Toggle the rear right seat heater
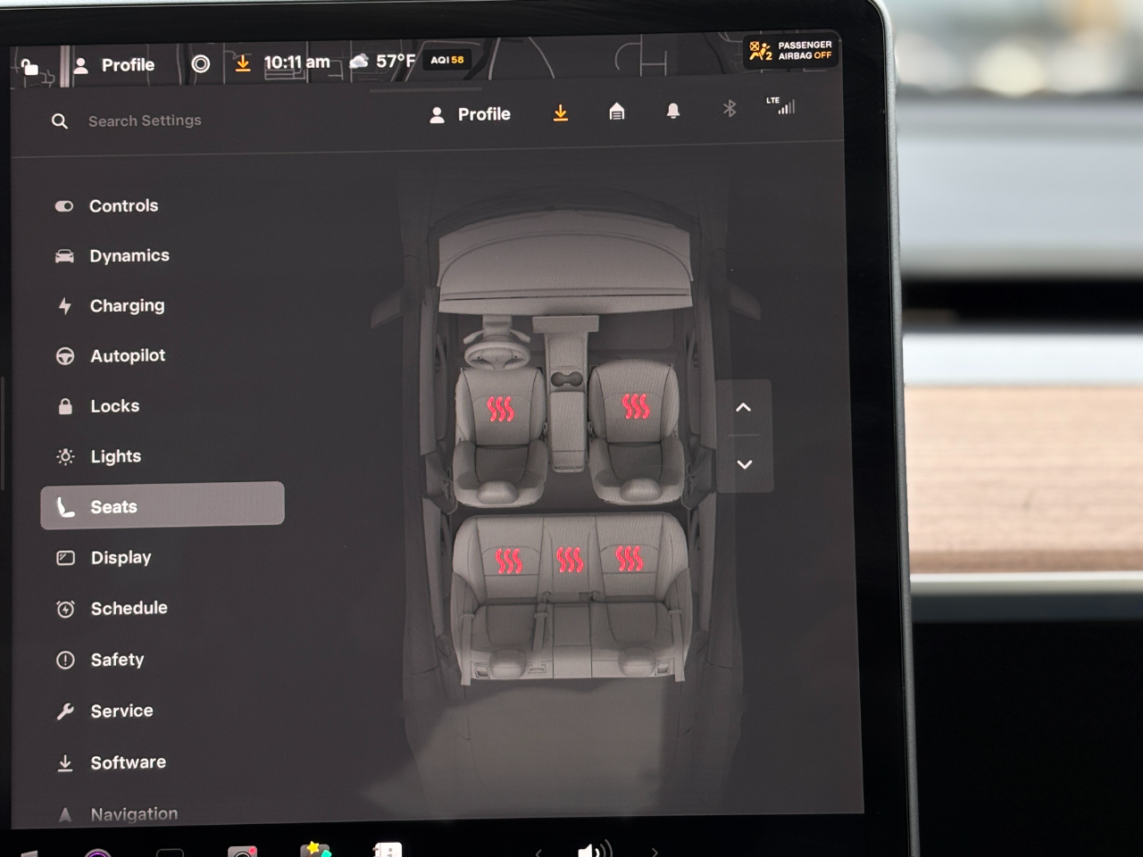 (x=629, y=559)
